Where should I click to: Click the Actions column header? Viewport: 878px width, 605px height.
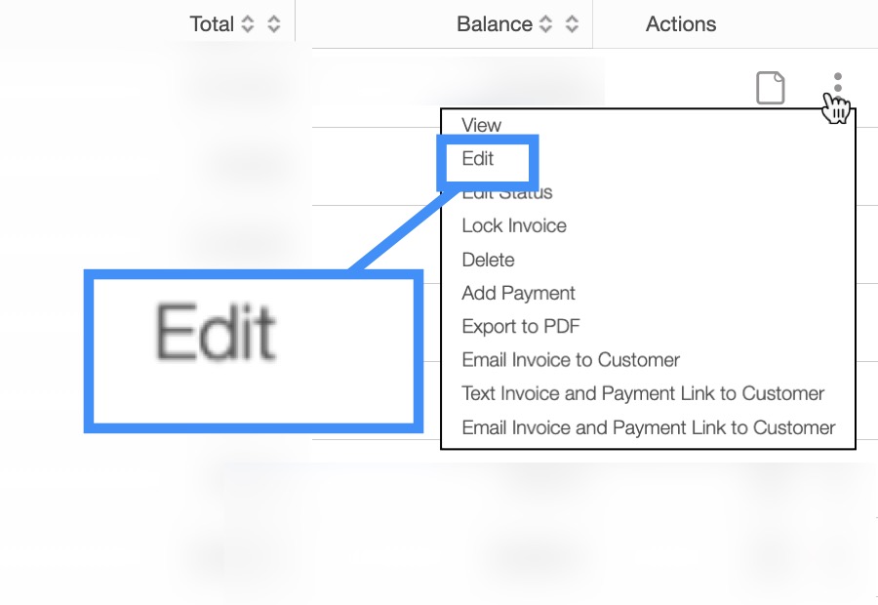pyautogui.click(x=681, y=24)
